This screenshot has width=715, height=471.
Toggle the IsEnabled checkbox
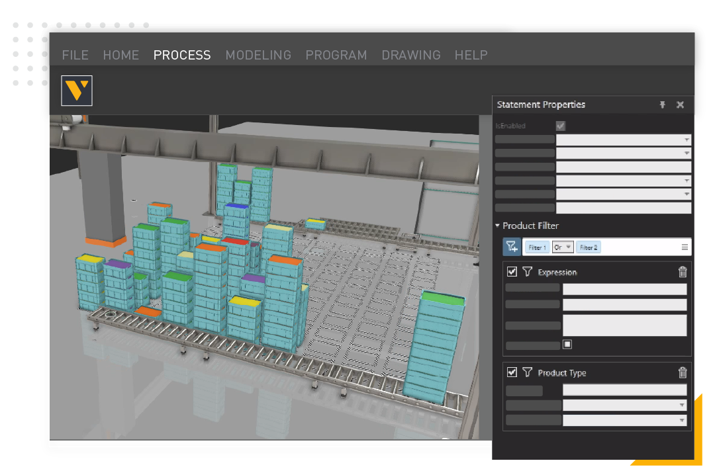pyautogui.click(x=561, y=126)
